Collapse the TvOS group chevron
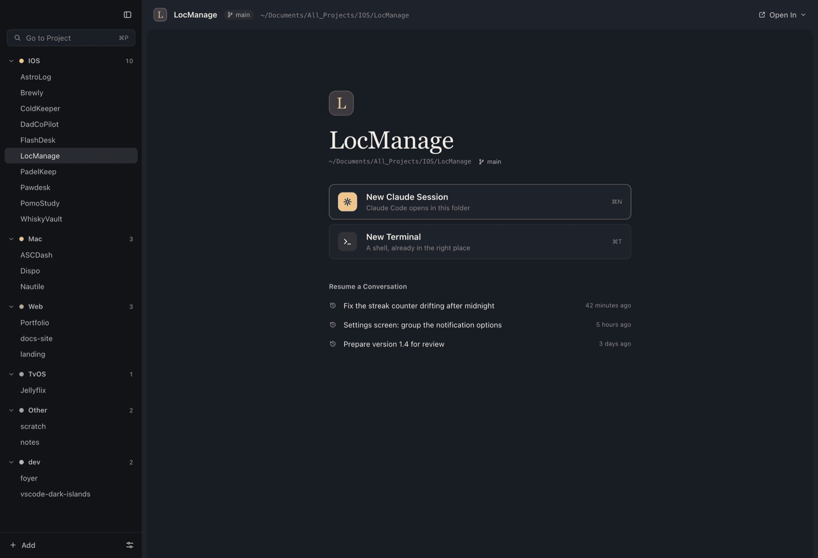 tap(11, 374)
